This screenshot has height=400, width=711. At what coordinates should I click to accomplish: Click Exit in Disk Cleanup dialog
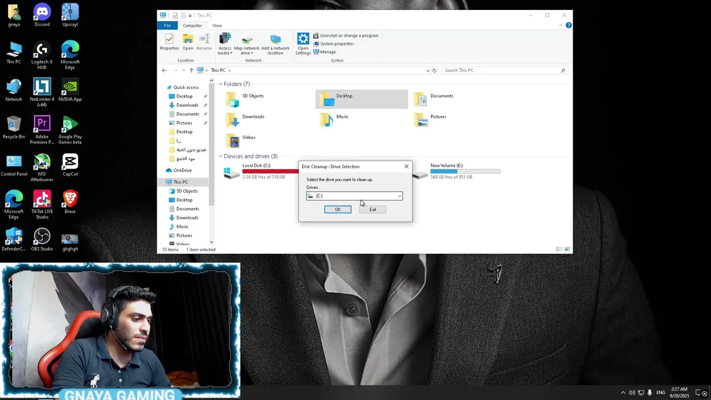click(373, 209)
